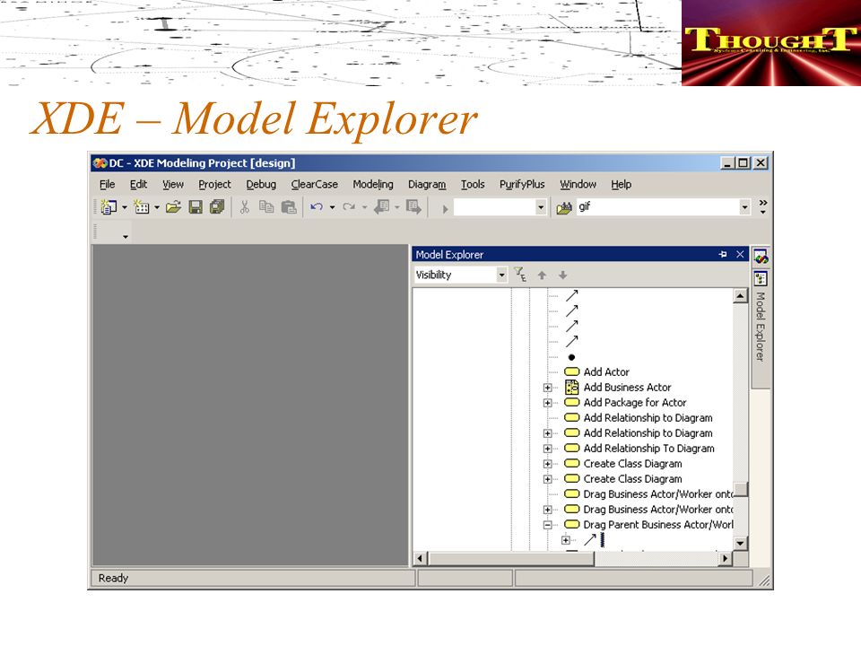The height and width of the screenshot is (646, 861).
Task: Collapse Drag Parent Business Actor node
Action: (547, 525)
